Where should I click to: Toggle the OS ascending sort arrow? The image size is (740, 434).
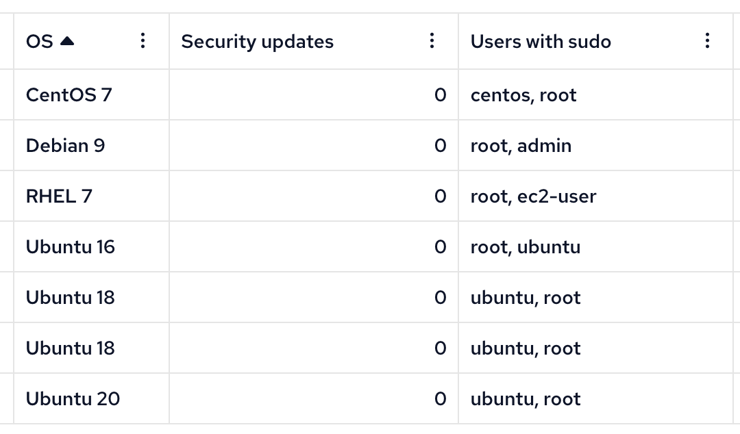67,41
